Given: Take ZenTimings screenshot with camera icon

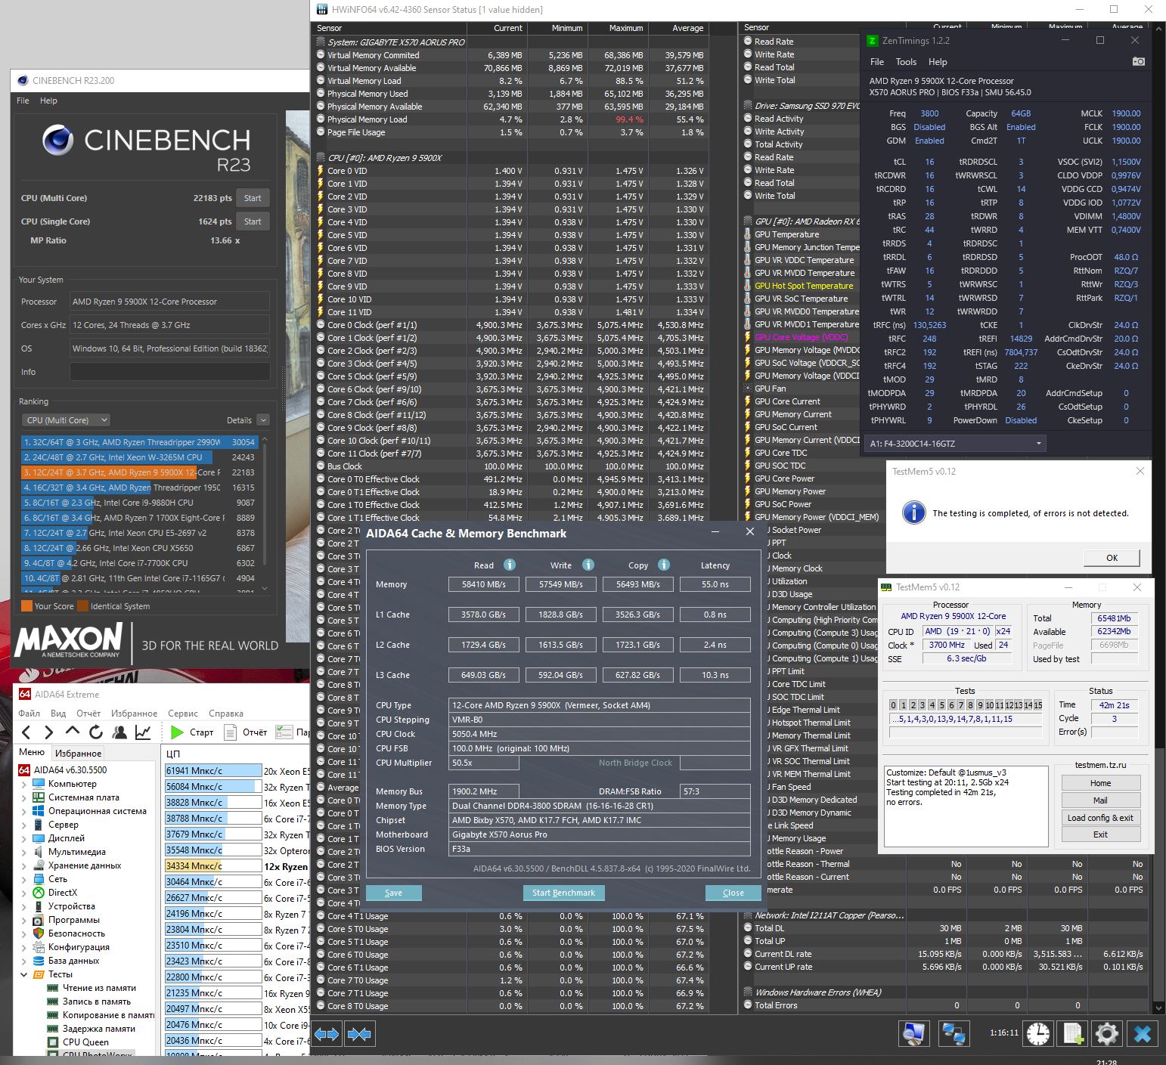Looking at the screenshot, I should [1138, 61].
